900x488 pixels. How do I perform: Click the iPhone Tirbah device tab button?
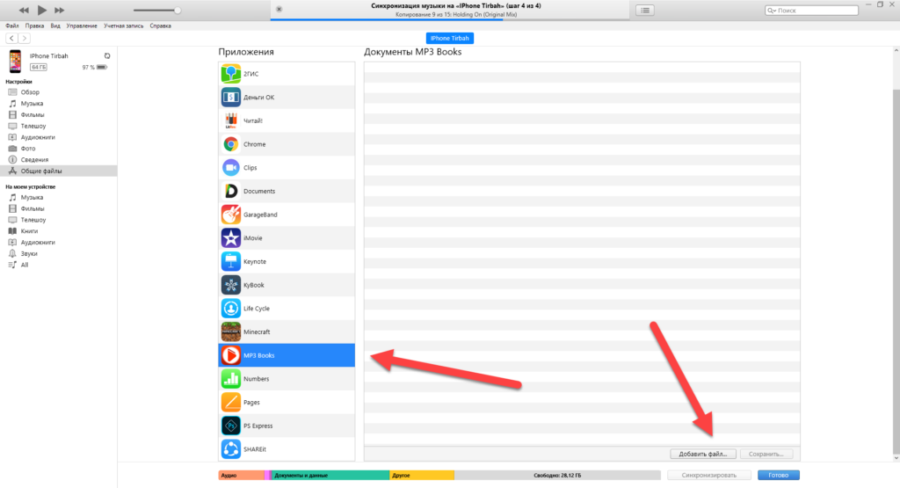pyautogui.click(x=450, y=38)
